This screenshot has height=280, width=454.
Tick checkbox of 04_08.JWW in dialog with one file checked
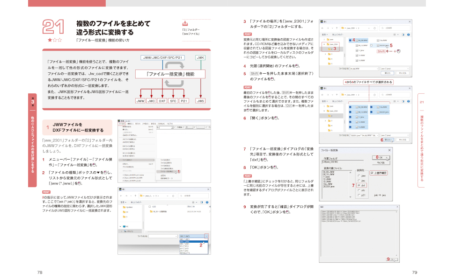[350, 41]
